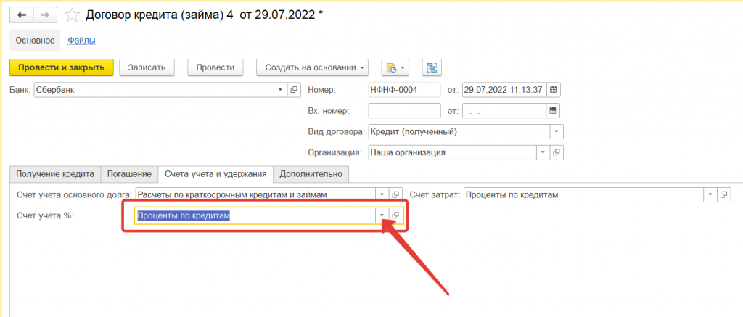Switch to the Дополнительно tab
The width and height of the screenshot is (743, 317).
tap(312, 174)
